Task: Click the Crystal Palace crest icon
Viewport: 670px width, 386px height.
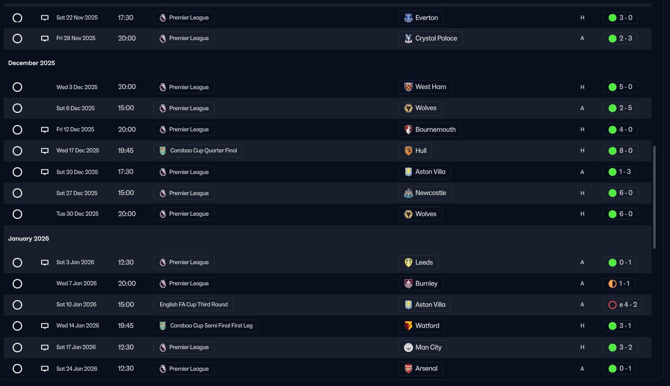Action: coord(408,38)
